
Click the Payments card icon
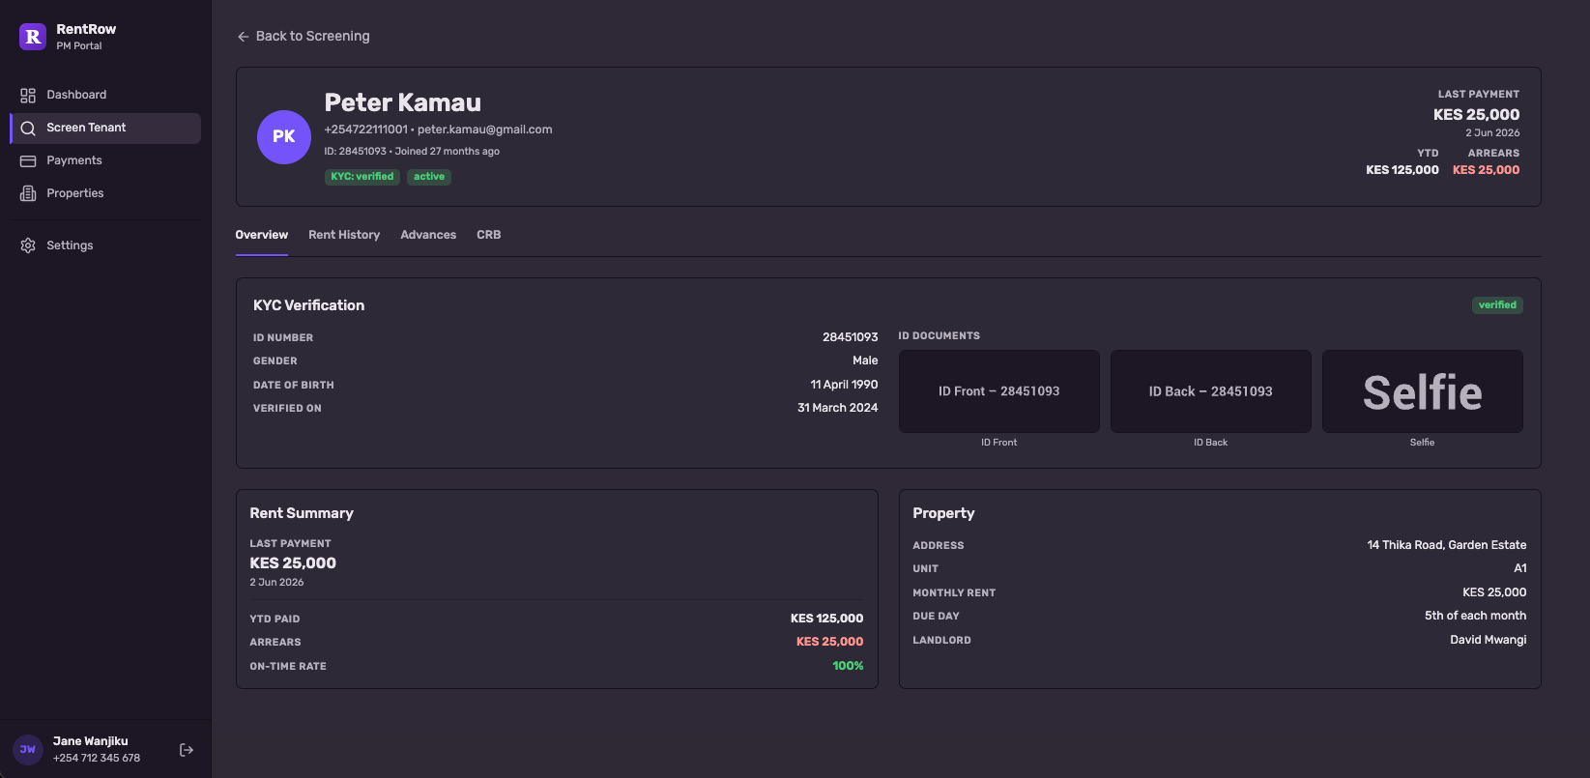click(x=28, y=160)
